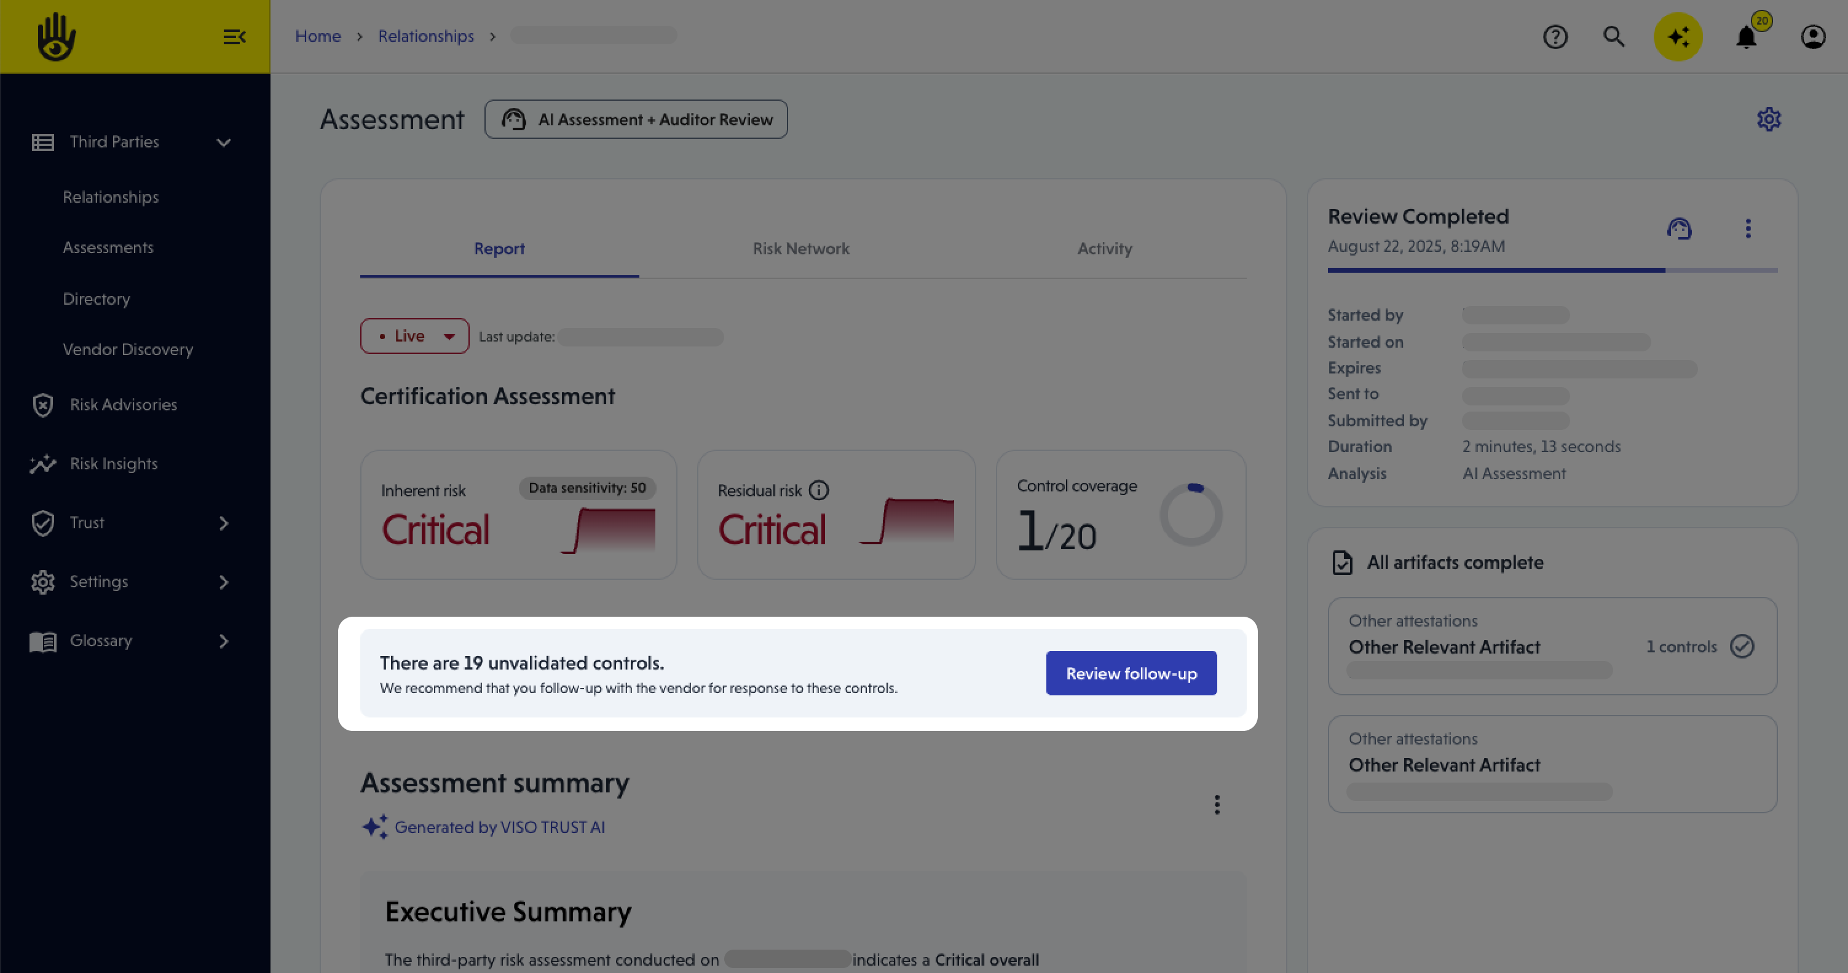Open Review Completed three-dot menu
Viewport: 1848px width, 973px height.
click(x=1748, y=229)
